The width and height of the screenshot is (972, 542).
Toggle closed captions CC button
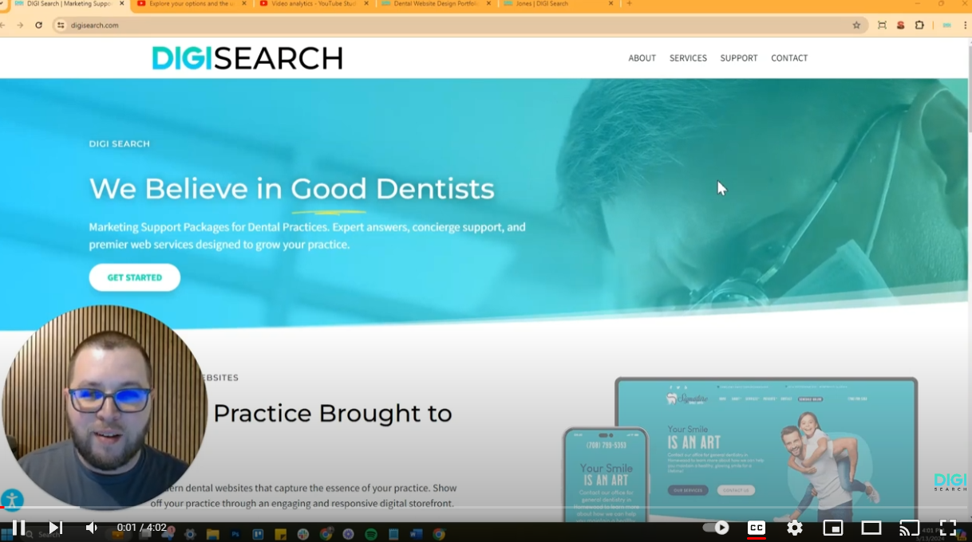[756, 528]
